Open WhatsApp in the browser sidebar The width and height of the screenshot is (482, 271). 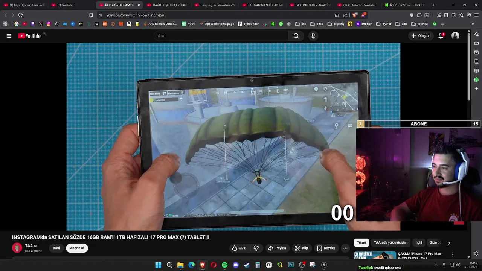point(476,79)
